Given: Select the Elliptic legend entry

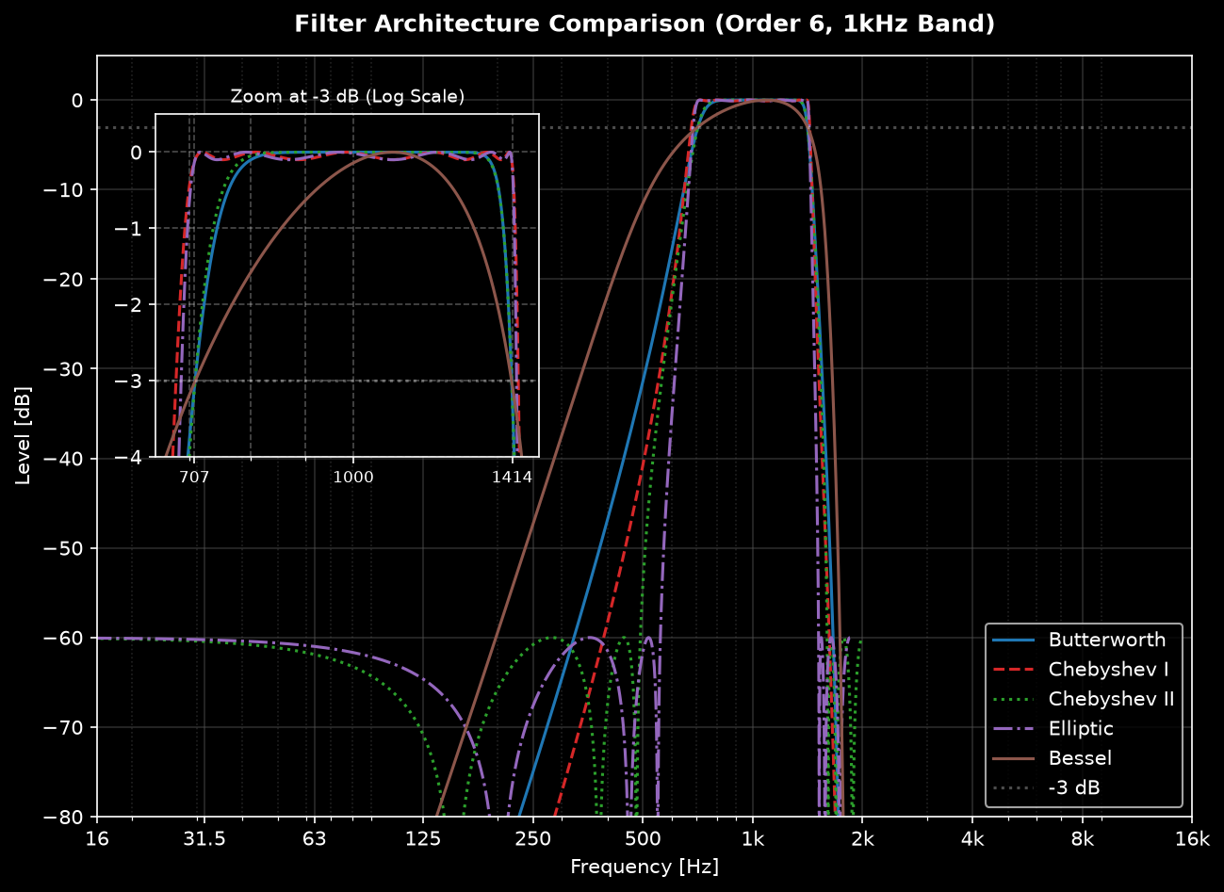Looking at the screenshot, I should point(1053,729).
